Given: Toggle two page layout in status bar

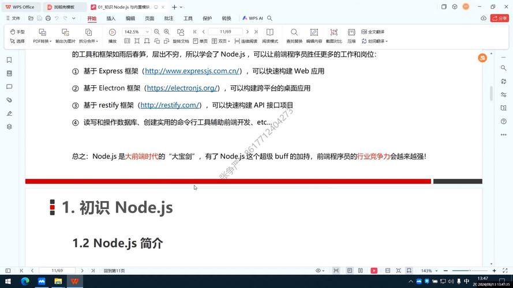Looking at the screenshot, I should point(361,271).
